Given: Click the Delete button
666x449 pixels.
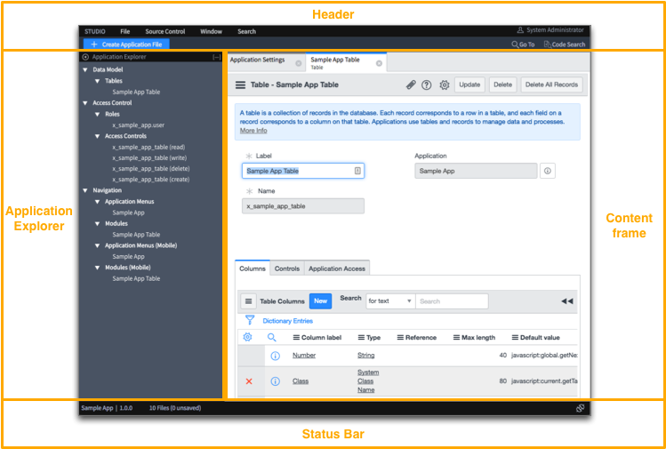Looking at the screenshot, I should pos(503,84).
